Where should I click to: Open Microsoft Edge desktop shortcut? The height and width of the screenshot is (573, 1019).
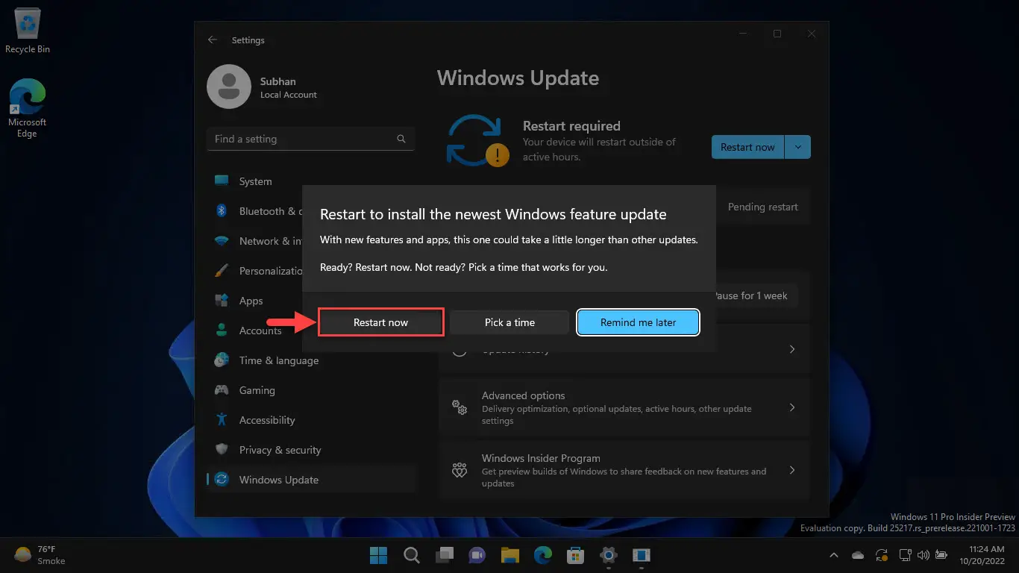(x=28, y=108)
